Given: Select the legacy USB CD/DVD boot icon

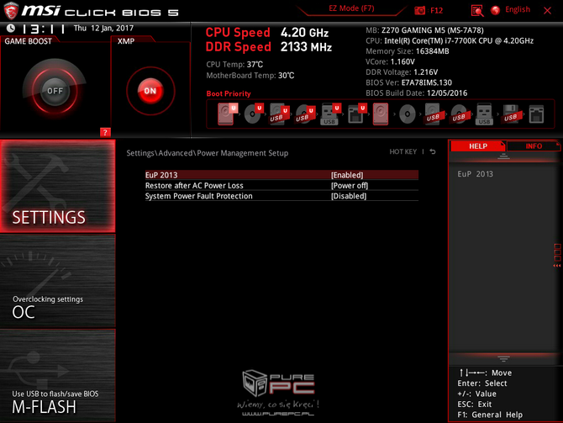Looking at the screenshot, I should [x=459, y=114].
